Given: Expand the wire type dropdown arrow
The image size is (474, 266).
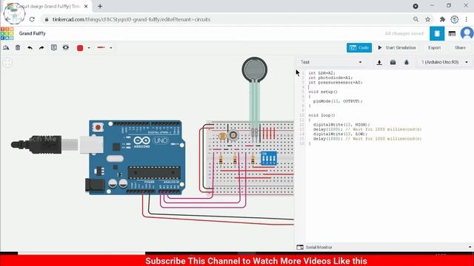Looking at the screenshot, I should click(111, 47).
